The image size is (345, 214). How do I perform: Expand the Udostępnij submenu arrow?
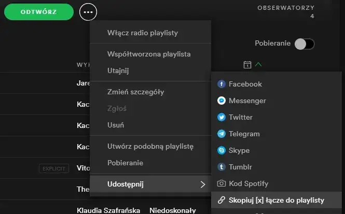203,184
